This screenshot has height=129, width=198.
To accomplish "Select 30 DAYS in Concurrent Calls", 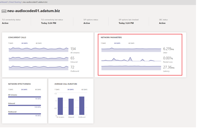I will pyautogui.click(x=24, y=43).
